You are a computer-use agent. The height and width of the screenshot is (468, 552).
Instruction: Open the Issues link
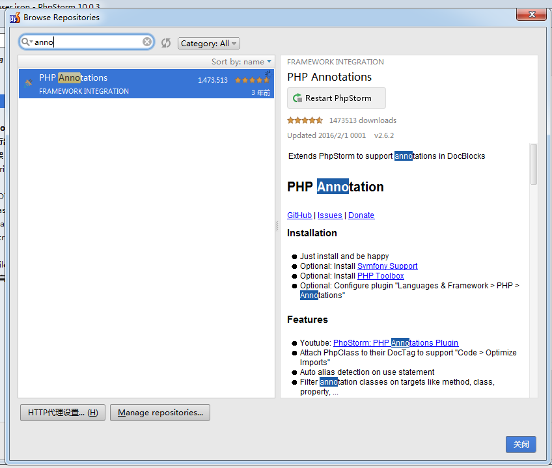pyautogui.click(x=329, y=215)
